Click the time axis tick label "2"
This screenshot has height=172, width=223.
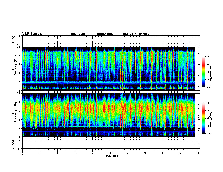click(57, 153)
